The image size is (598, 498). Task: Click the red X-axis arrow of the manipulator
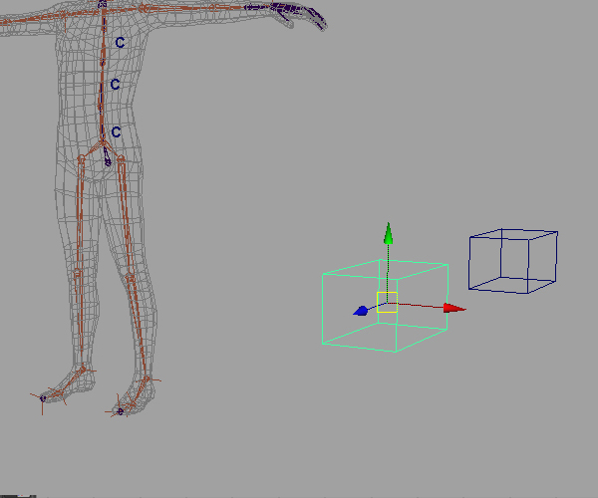tap(454, 308)
